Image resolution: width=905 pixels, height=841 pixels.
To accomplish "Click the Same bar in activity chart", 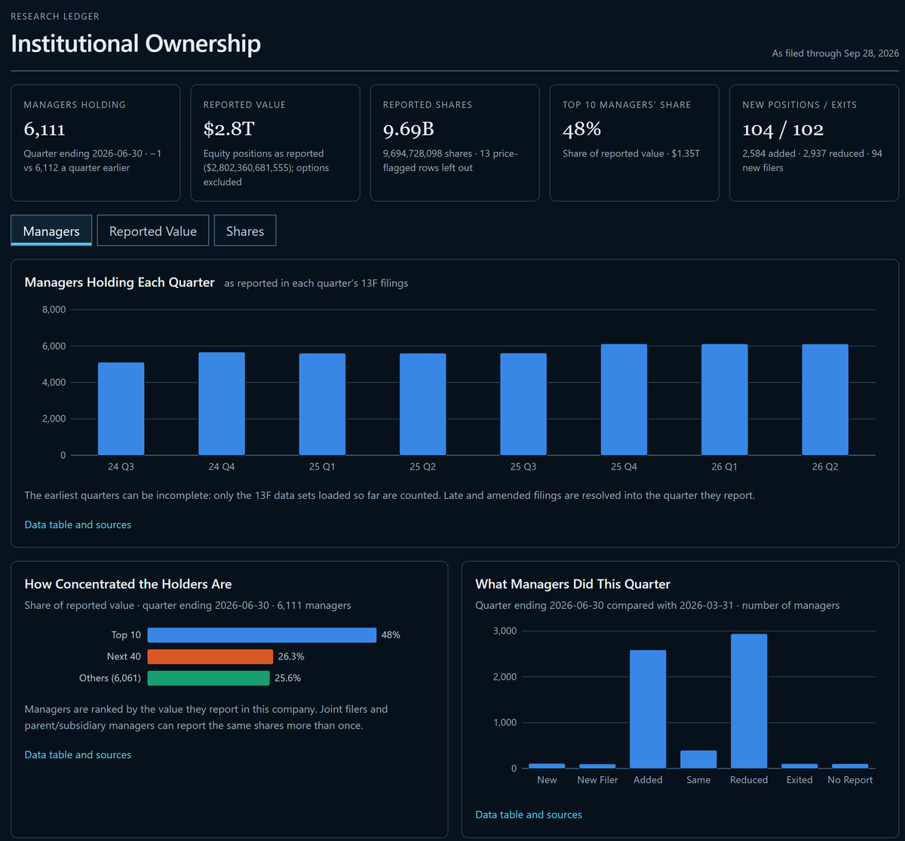I will coord(698,760).
